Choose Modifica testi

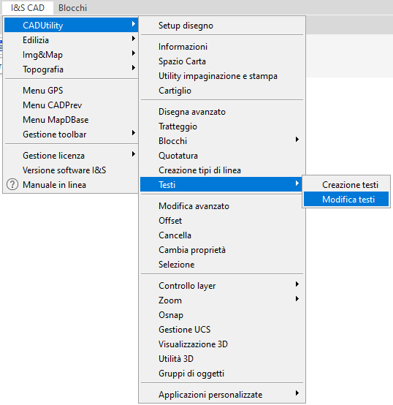click(x=346, y=199)
